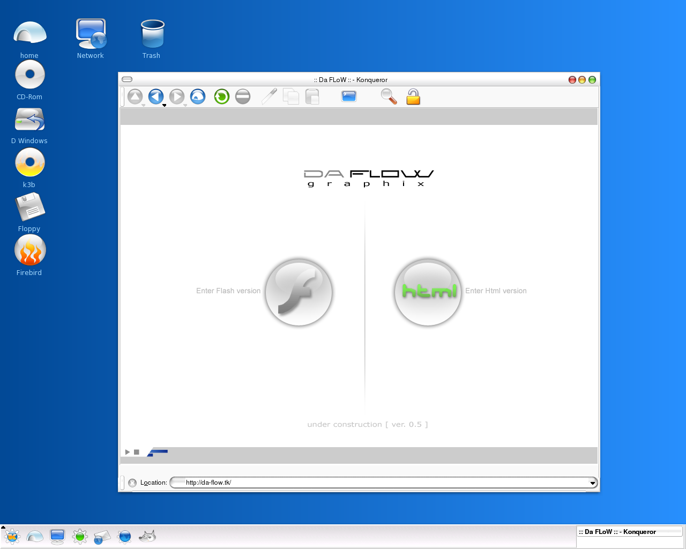Click the panel hide arrow at top-left of taskbar

(x=3, y=527)
